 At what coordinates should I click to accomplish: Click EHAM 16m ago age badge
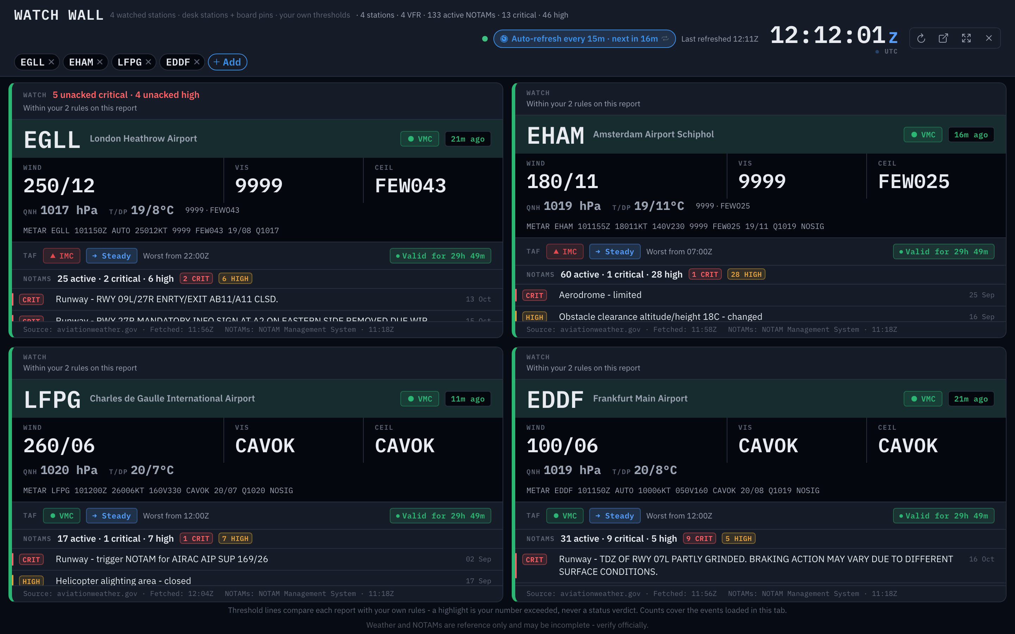tap(971, 135)
